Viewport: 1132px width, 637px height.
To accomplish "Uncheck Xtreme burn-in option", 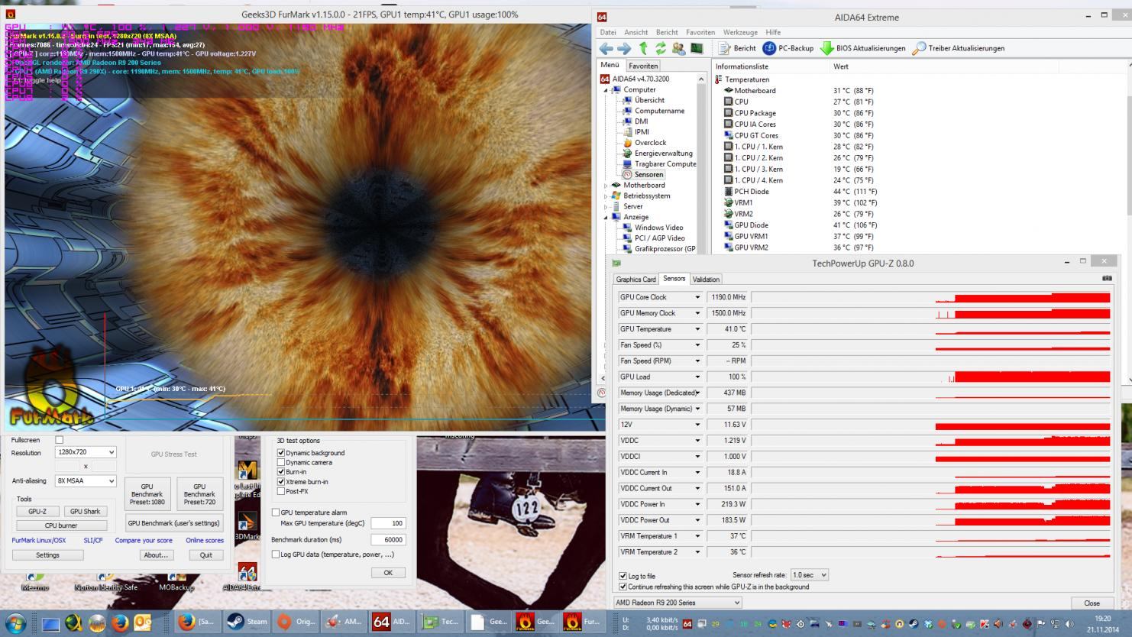I will (281, 482).
